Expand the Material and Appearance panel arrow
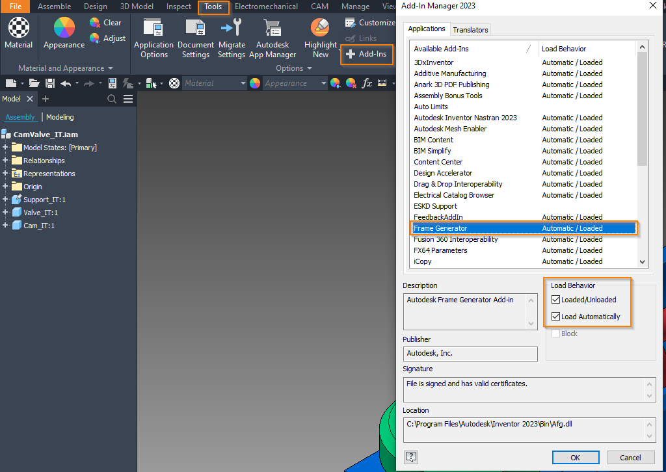Screen dimensions: 666x472 [111, 68]
